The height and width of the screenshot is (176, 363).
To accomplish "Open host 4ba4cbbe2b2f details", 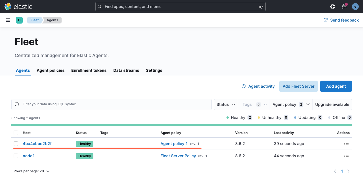I will pos(37,144).
